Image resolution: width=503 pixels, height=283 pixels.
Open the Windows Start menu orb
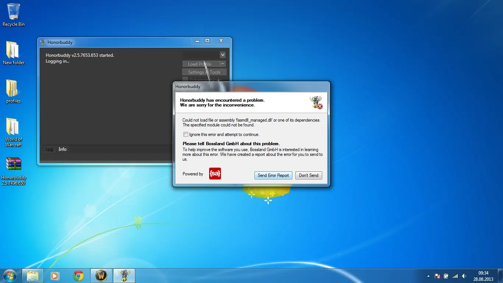point(10,275)
